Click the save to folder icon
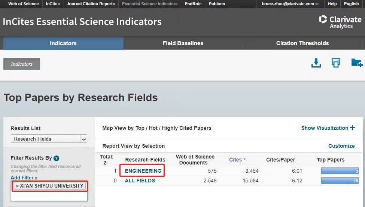Image resolution: width=365 pixels, height=207 pixels. [x=356, y=63]
